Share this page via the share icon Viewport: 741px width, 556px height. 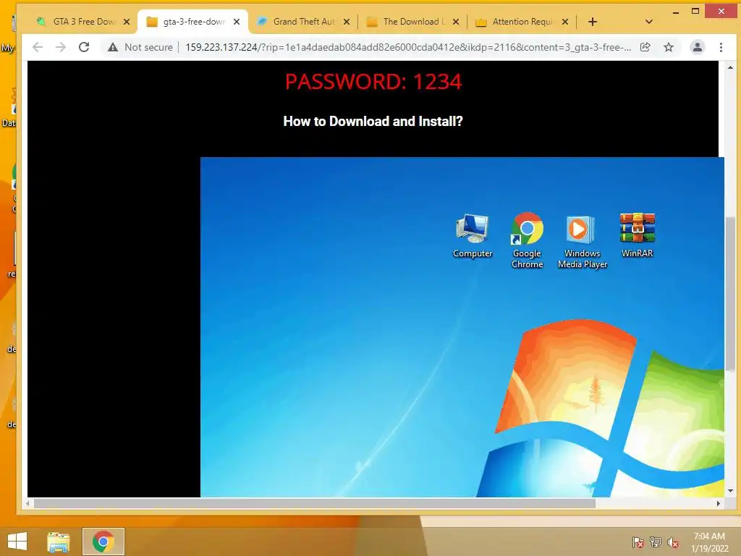[645, 47]
